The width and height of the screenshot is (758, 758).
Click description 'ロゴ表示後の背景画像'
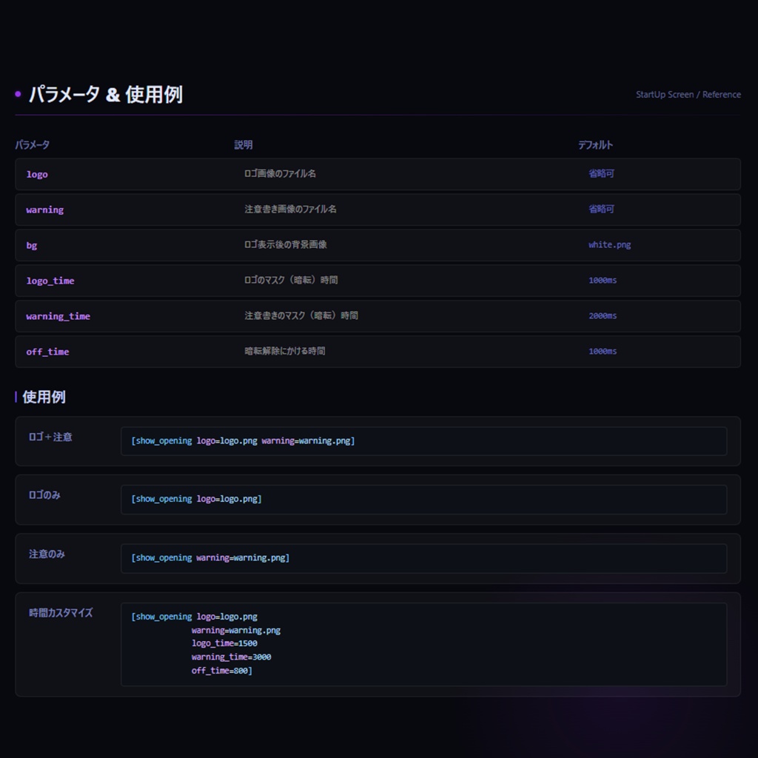pyautogui.click(x=285, y=244)
